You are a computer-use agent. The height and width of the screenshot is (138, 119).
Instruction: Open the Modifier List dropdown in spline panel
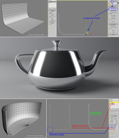click(x=114, y=100)
